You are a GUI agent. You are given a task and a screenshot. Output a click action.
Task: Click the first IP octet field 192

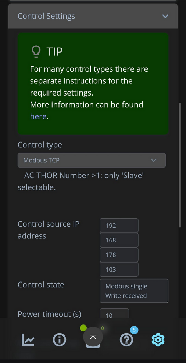point(119,226)
